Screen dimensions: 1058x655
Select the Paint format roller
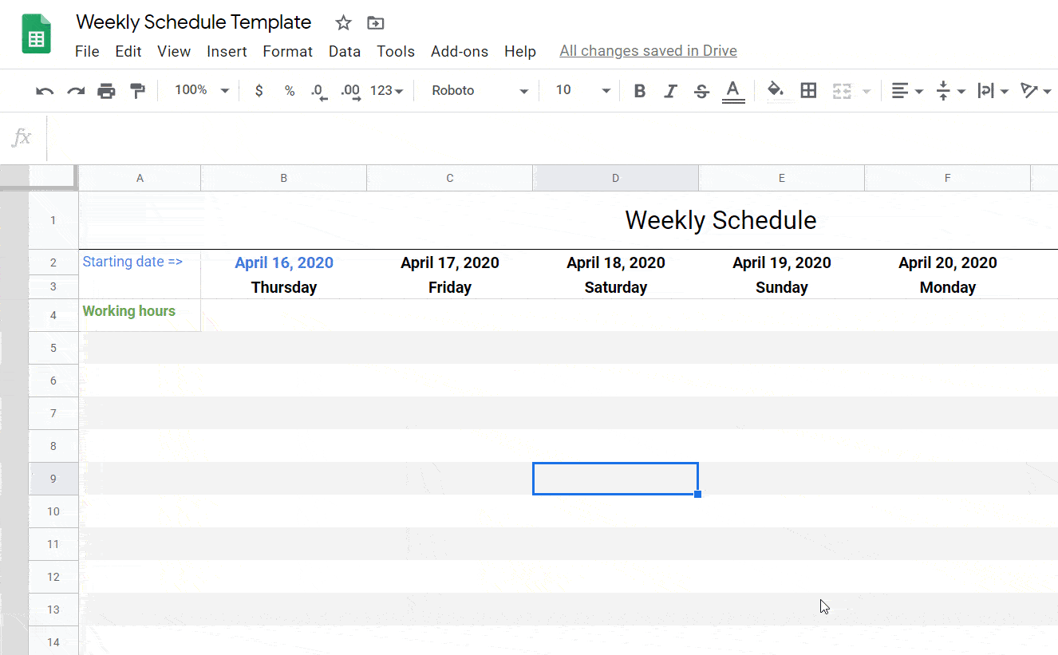click(x=137, y=91)
